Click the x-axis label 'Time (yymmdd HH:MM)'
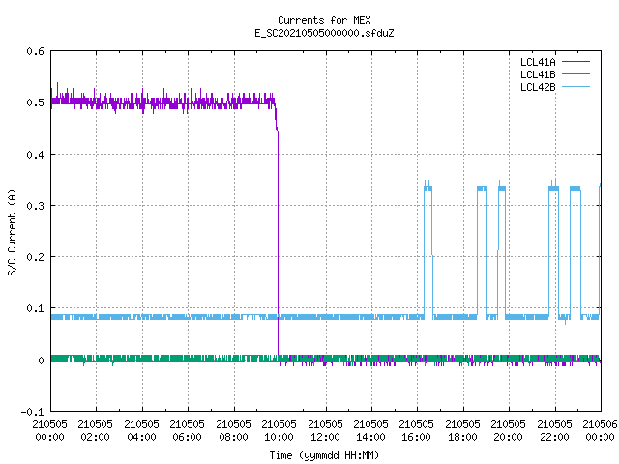 tap(324, 455)
